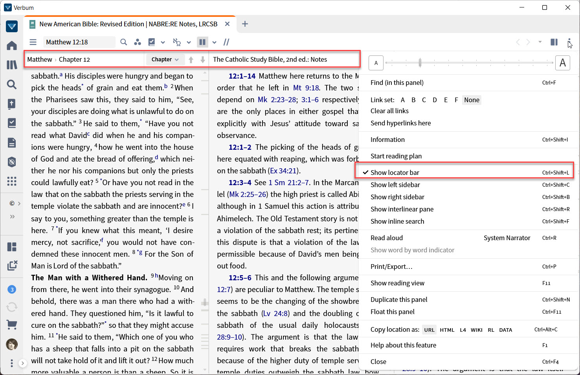Open dropdown beside multiple resources button
Viewport: 580px width, 375px height.
click(214, 42)
